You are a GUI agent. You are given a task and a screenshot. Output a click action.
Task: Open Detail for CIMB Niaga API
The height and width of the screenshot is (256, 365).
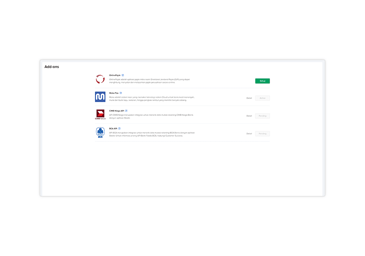pyautogui.click(x=249, y=116)
